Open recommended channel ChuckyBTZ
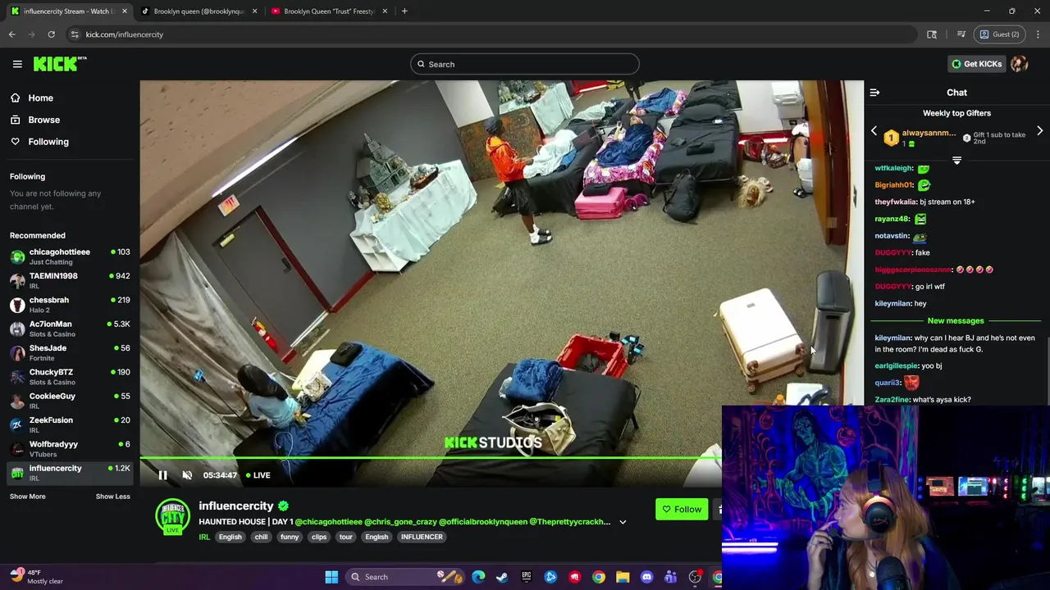The width and height of the screenshot is (1050, 590). pyautogui.click(x=70, y=377)
